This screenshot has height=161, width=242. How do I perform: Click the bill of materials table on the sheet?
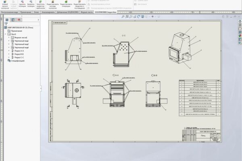(x=200, y=98)
